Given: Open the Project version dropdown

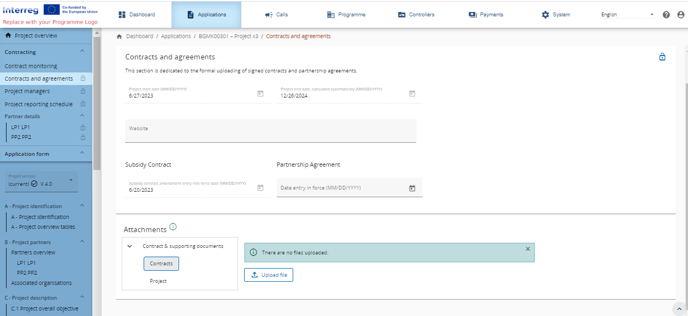Looking at the screenshot, I should (x=43, y=181).
